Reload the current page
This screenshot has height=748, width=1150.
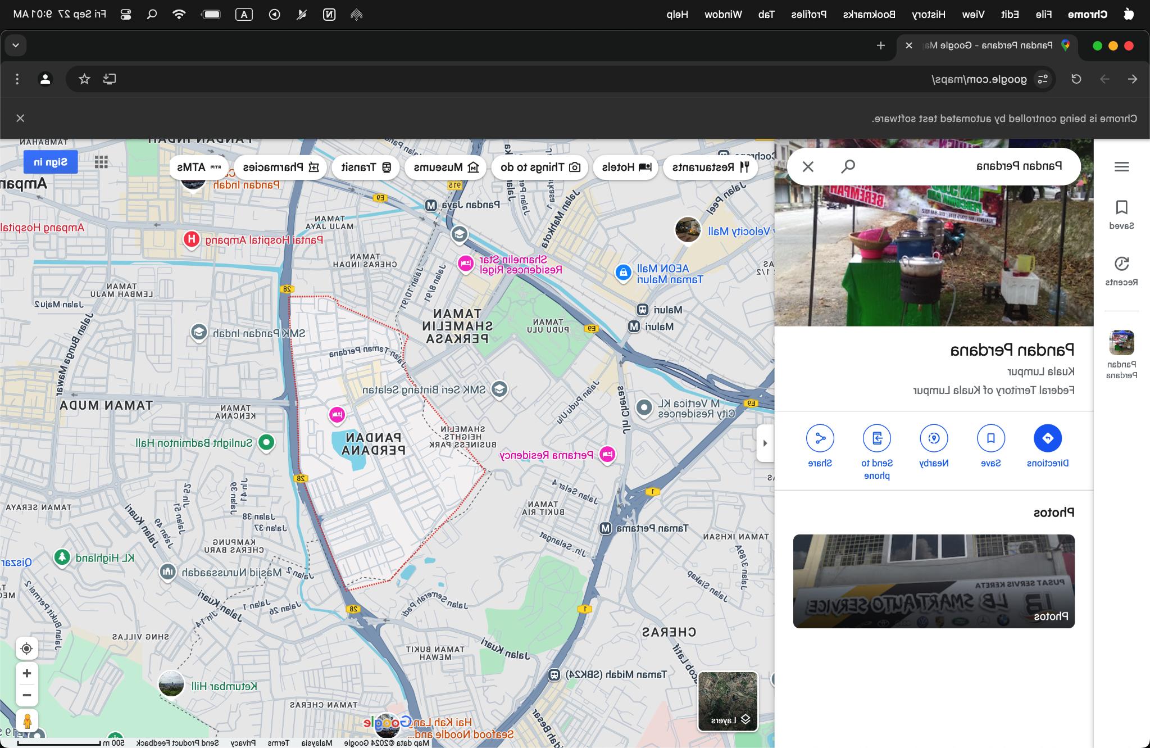[x=1076, y=79]
